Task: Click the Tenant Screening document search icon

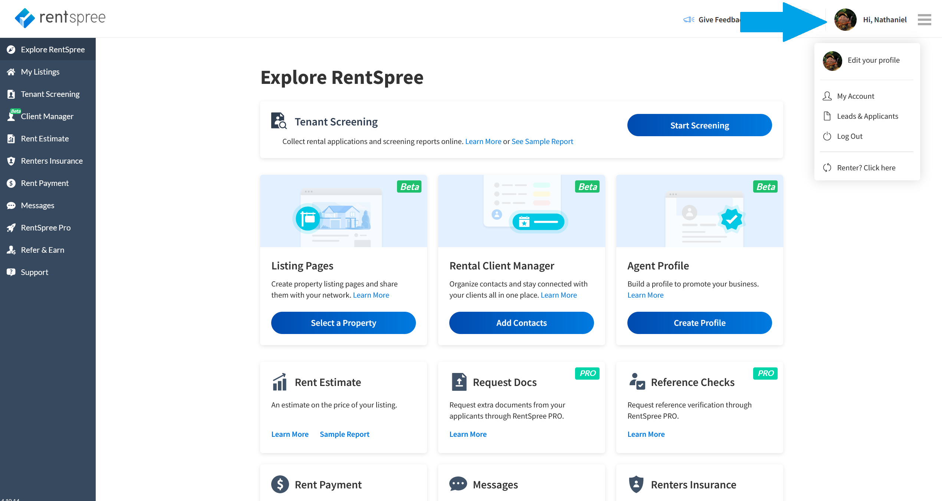Action: [279, 121]
